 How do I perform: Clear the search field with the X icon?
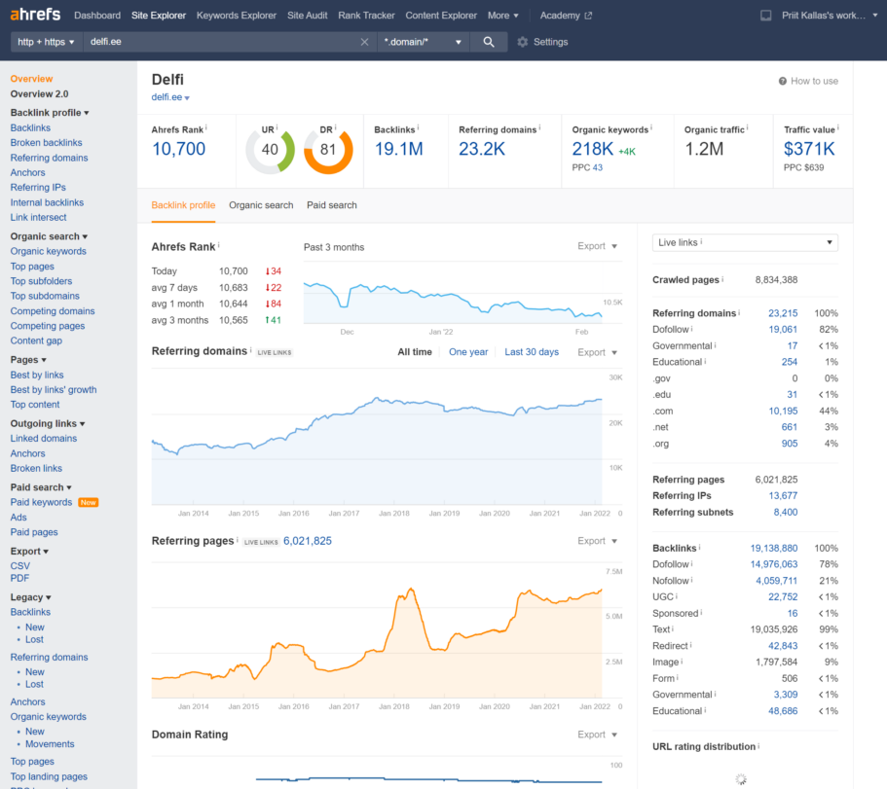(364, 42)
